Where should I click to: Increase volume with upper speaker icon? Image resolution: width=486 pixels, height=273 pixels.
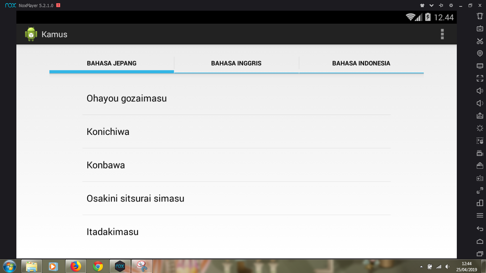point(480,91)
